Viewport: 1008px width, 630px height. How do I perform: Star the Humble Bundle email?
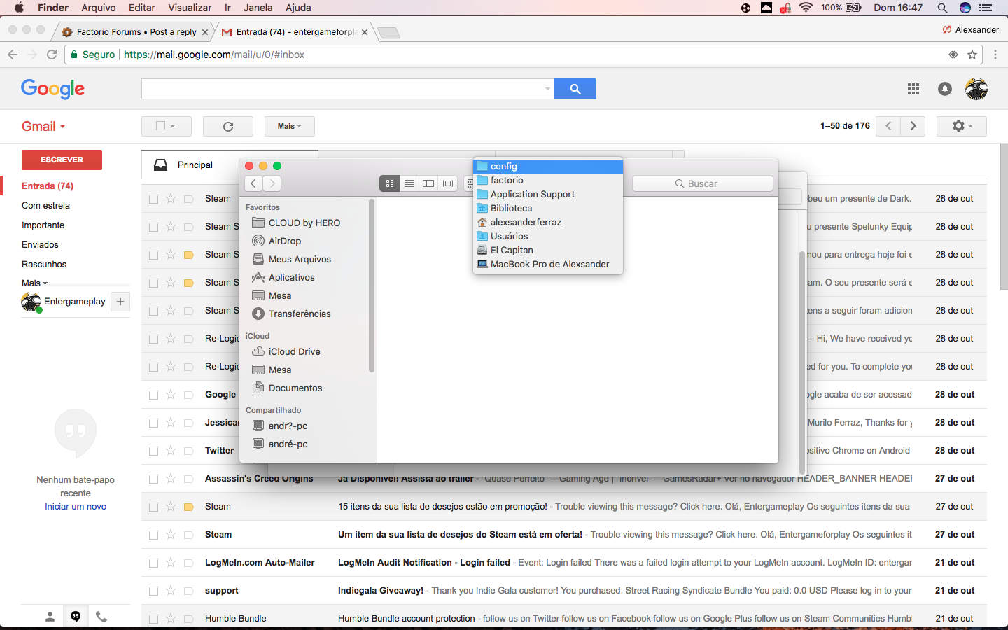[x=171, y=619]
